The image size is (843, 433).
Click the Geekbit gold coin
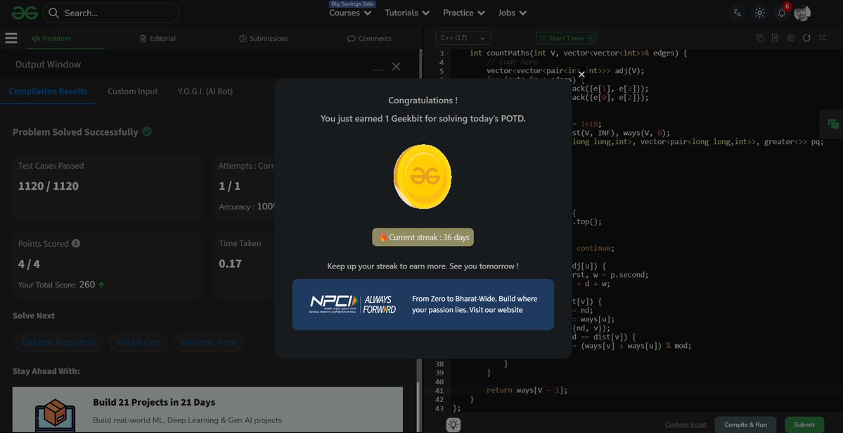(x=423, y=176)
